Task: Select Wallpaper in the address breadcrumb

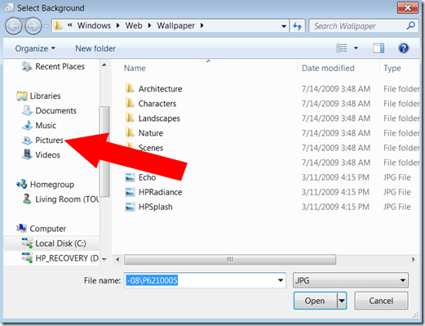Action: coord(175,25)
